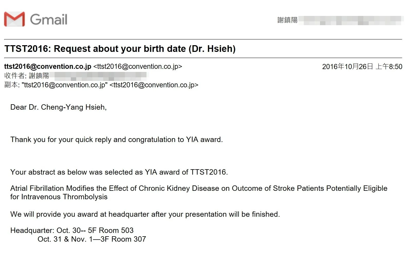This screenshot has height=255, width=406.
Task: Click the abstract title Atrial Fibrillation Modifies
Action: point(199,192)
